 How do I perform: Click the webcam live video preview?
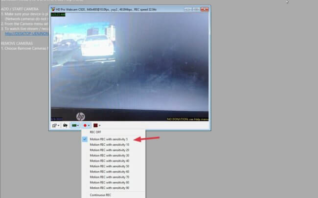[x=129, y=67]
